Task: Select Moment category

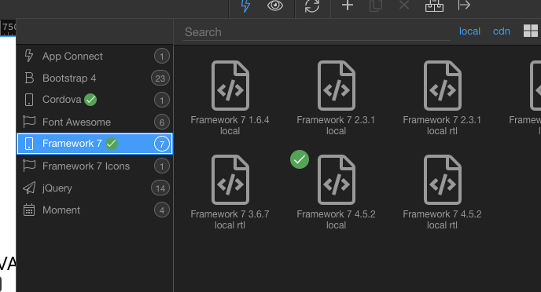Action: 94,210
